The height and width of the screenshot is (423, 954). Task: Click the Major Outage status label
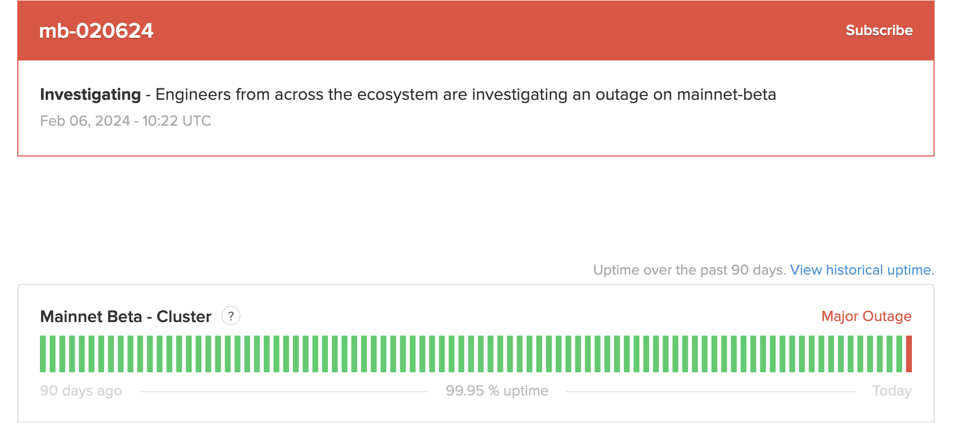click(x=866, y=316)
